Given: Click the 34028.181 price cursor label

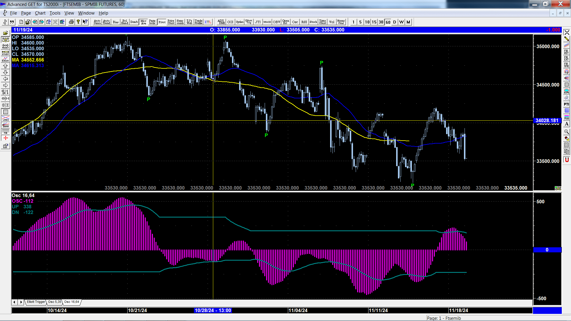Looking at the screenshot, I should click(x=547, y=120).
